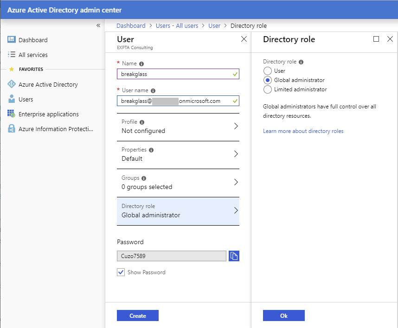398x328 pixels.
Task: Open Enterprise applications from the sidebar
Action: pos(10,114)
